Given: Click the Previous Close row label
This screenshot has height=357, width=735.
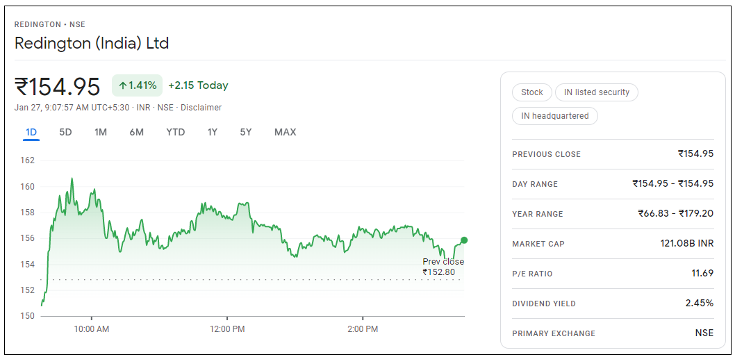Looking at the screenshot, I should pos(546,154).
